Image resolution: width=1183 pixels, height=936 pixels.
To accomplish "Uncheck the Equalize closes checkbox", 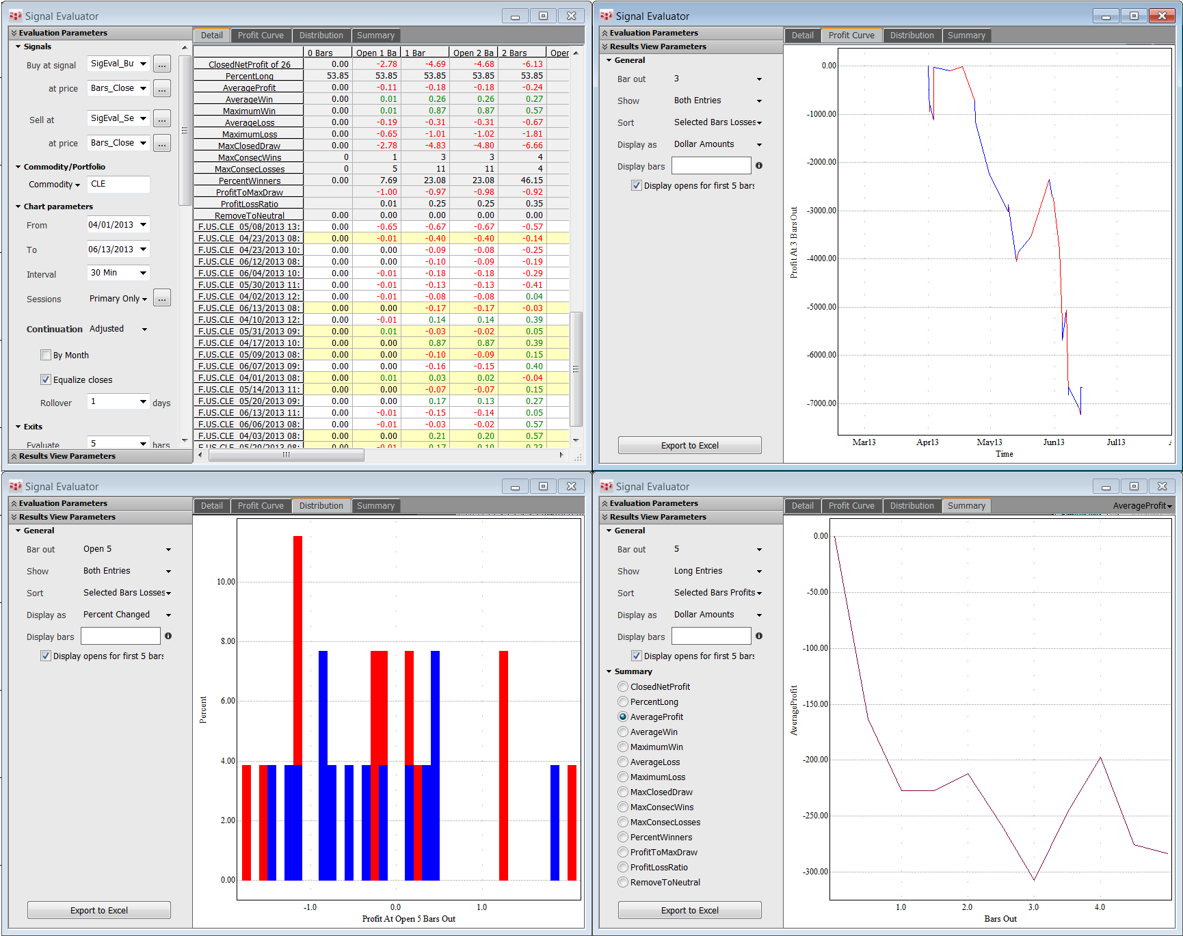I will pos(46,379).
